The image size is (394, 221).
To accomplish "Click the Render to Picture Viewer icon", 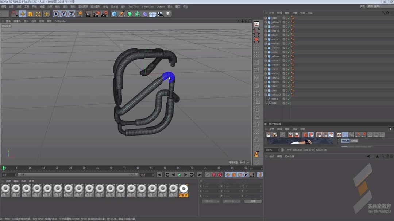I will pos(96,14).
